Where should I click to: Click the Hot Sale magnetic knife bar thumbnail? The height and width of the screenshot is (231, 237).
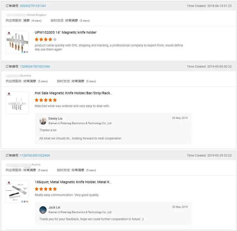pos(17,103)
